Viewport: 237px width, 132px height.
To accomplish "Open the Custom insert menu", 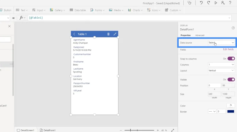I will click(x=173, y=10).
